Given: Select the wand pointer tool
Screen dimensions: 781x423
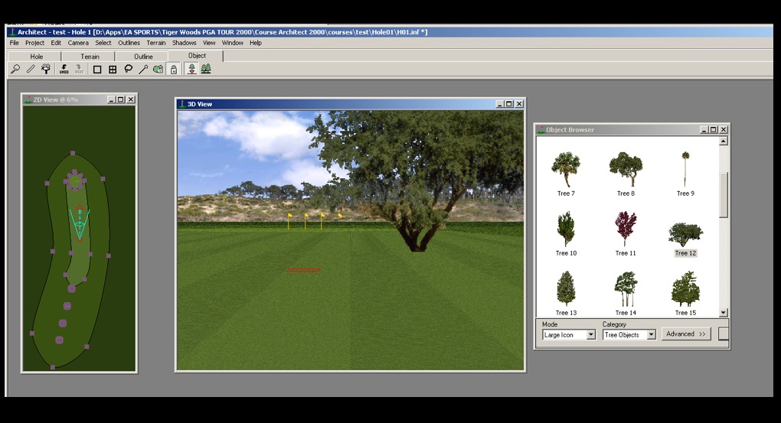Looking at the screenshot, I should 143,69.
